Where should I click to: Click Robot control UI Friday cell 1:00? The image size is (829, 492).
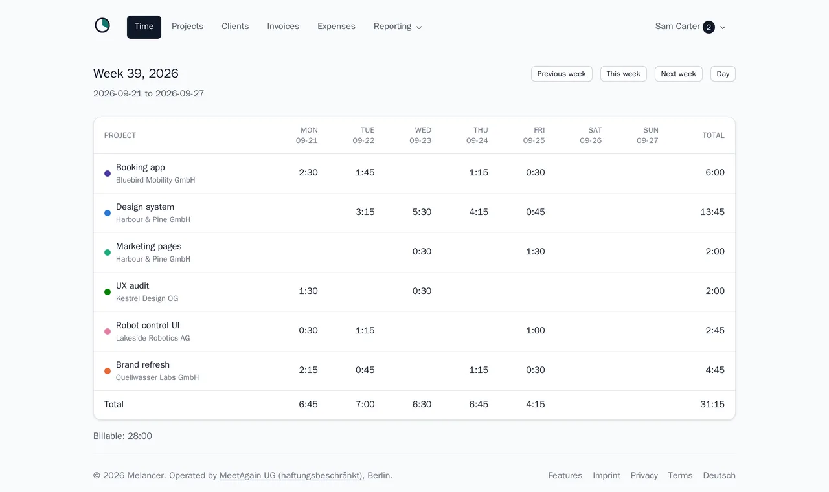pos(536,331)
